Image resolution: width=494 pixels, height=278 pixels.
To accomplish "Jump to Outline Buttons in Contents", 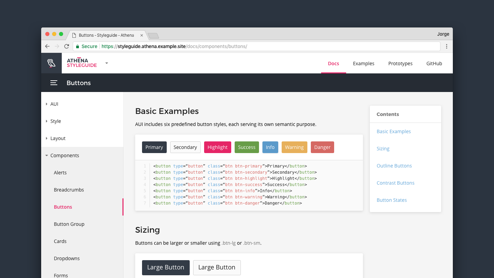I will tap(394, 166).
